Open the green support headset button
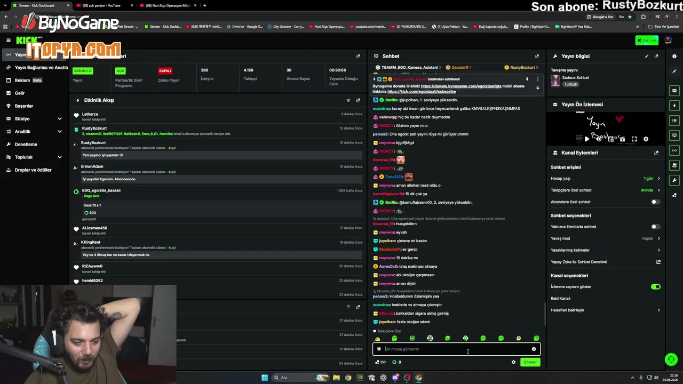 pos(671,359)
